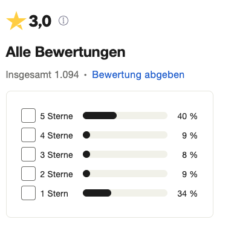Enable the 4 Sterne filter checkbox
The image size is (237, 225).
[28, 135]
